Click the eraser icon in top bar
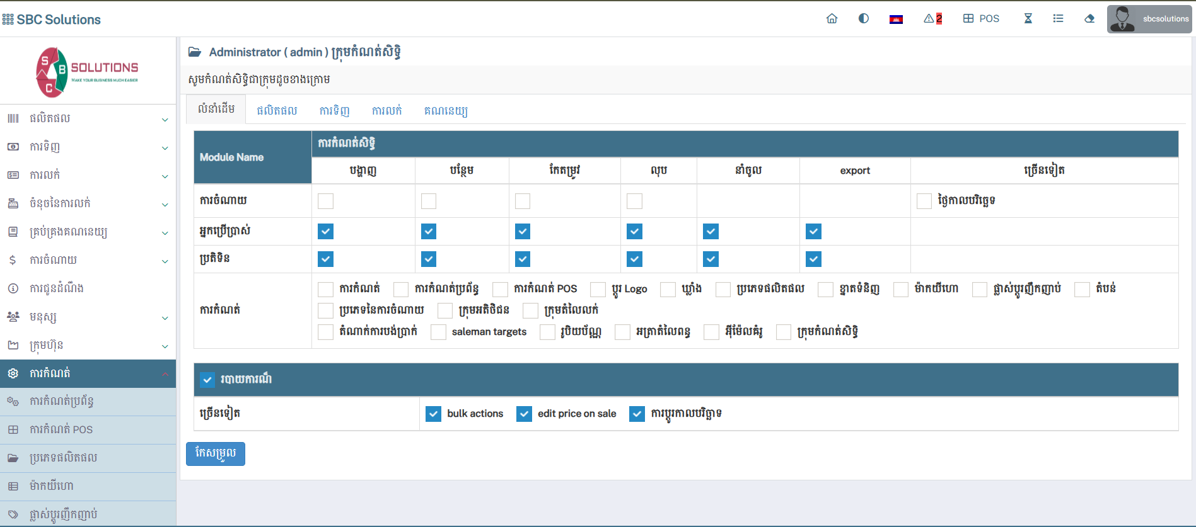Image resolution: width=1196 pixels, height=527 pixels. (x=1089, y=19)
